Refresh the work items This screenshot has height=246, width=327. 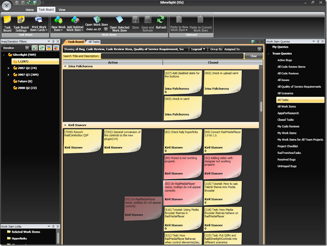161,22
